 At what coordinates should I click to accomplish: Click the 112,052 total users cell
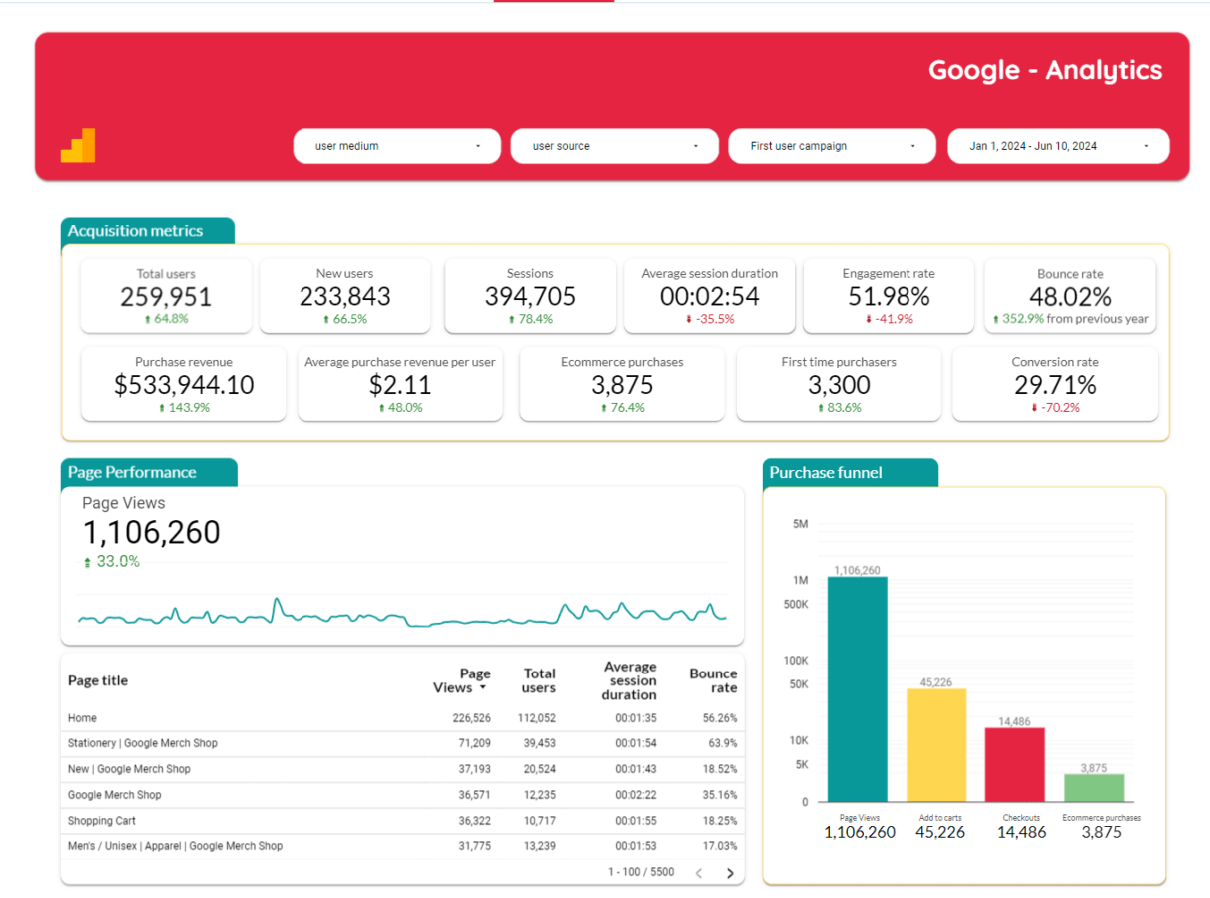click(537, 718)
